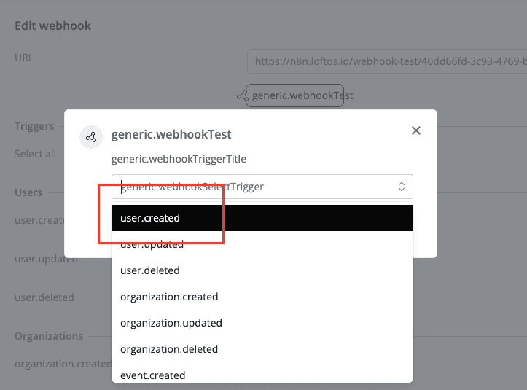Toggle user.updated trigger in the background page

[x=46, y=259]
